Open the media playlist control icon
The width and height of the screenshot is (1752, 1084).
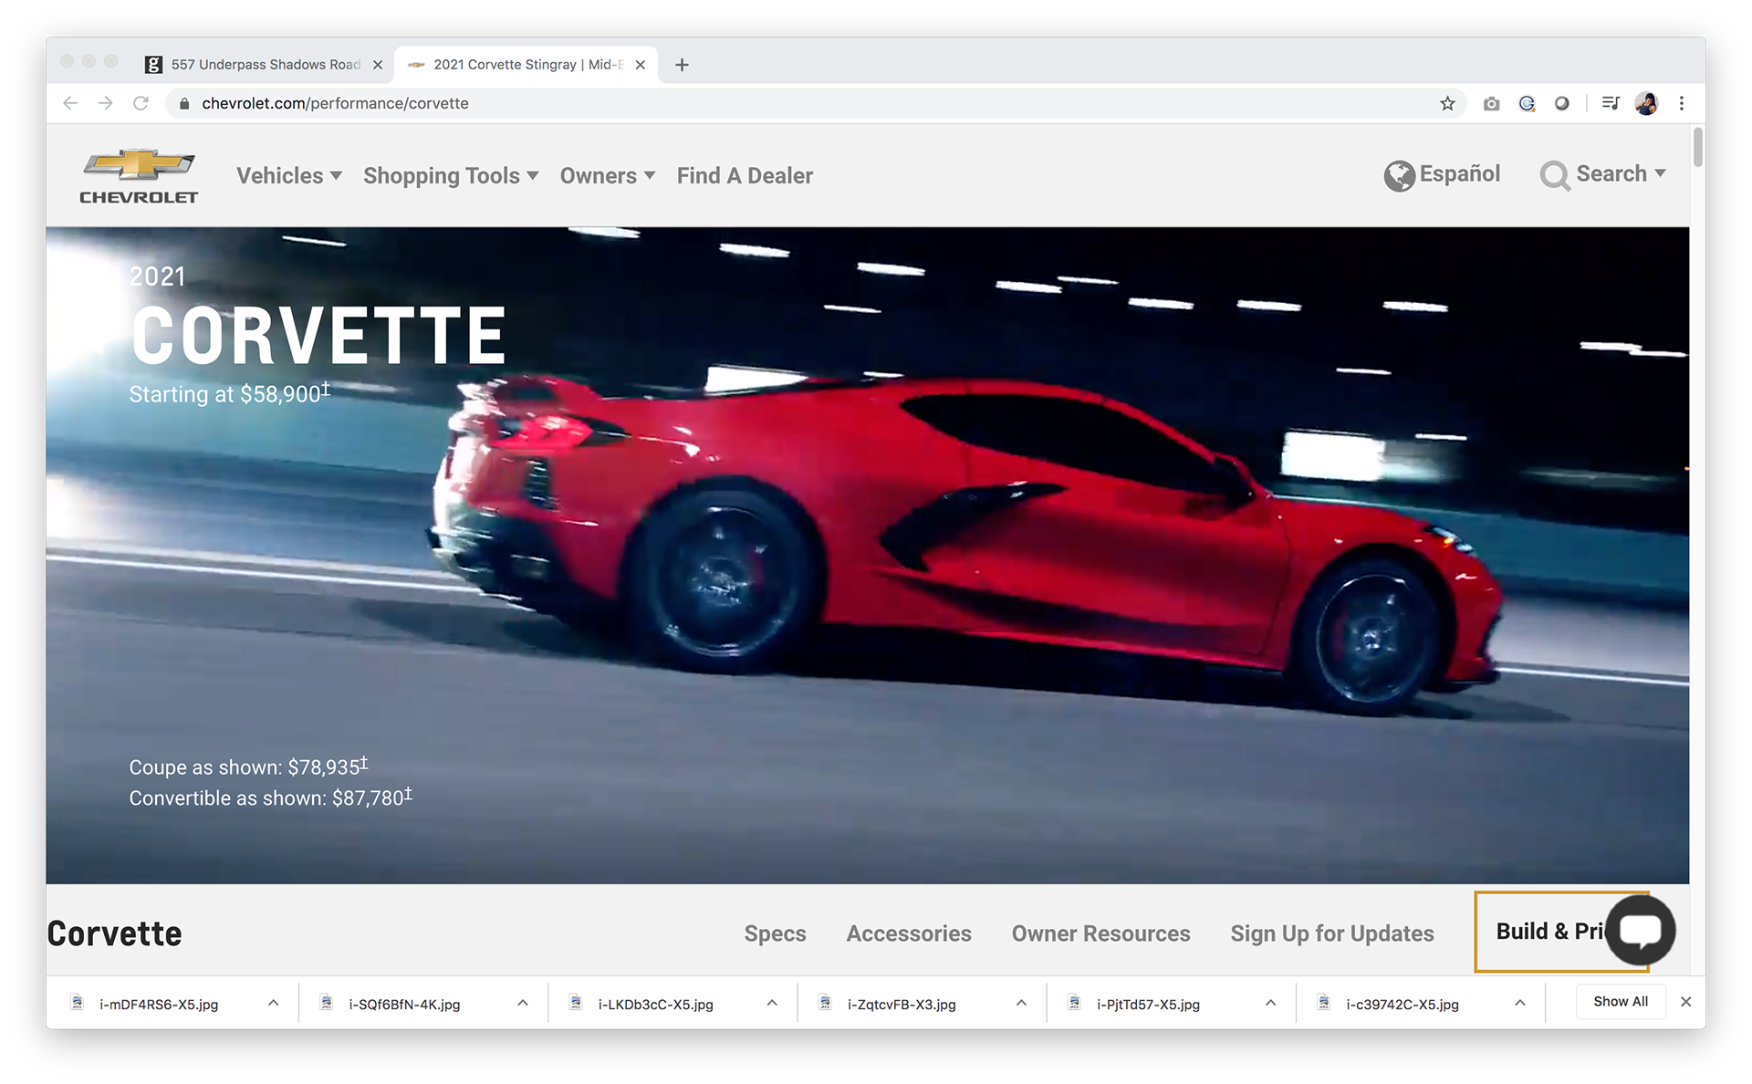[1611, 103]
